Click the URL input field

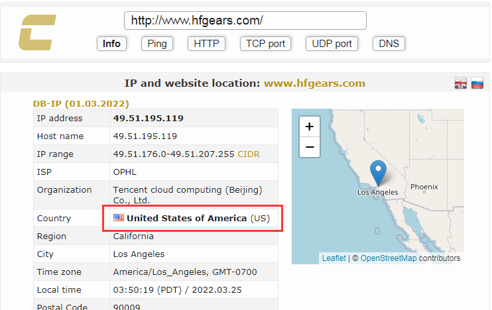(x=245, y=21)
